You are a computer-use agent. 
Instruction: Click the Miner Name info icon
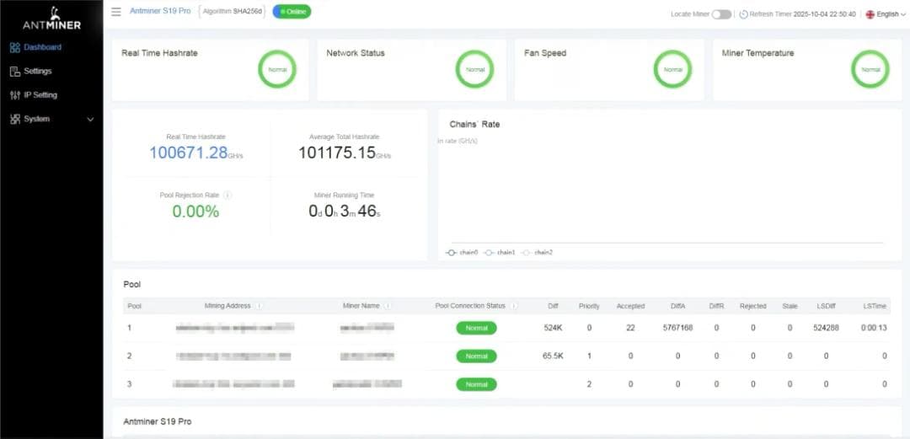(x=387, y=305)
